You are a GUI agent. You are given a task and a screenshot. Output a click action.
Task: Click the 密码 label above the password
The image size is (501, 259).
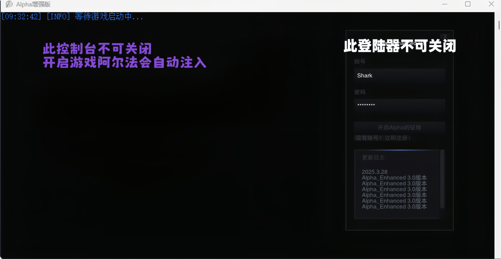tap(360, 92)
